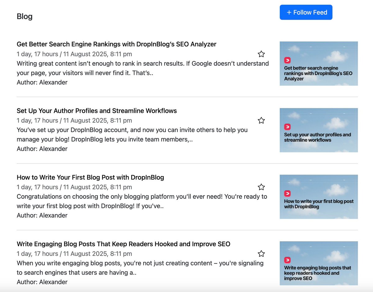Click the 'Blog' heading
The height and width of the screenshot is (292, 373).
[25, 16]
